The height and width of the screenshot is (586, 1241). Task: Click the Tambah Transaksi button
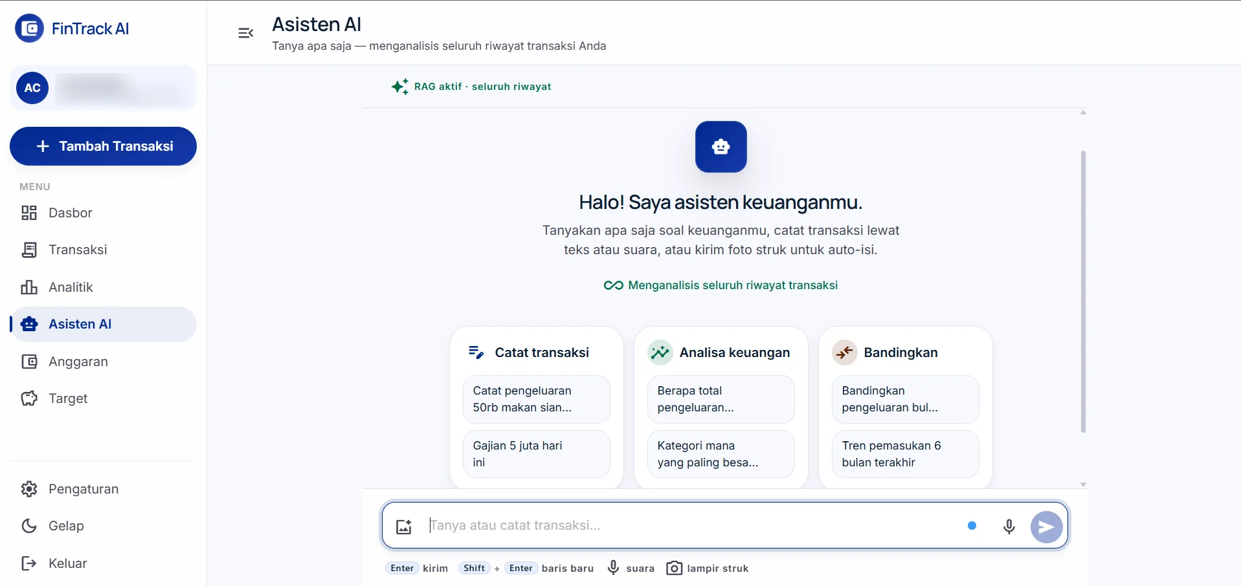tap(103, 146)
